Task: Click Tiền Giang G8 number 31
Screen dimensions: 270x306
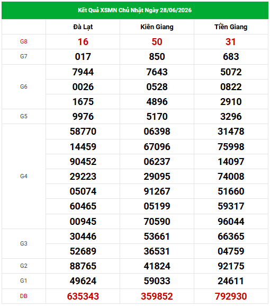Action: (231, 42)
